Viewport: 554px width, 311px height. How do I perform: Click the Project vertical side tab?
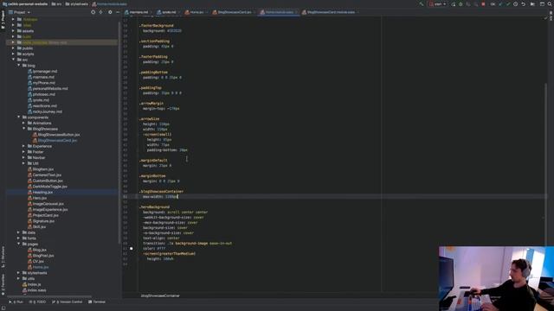tap(3, 20)
